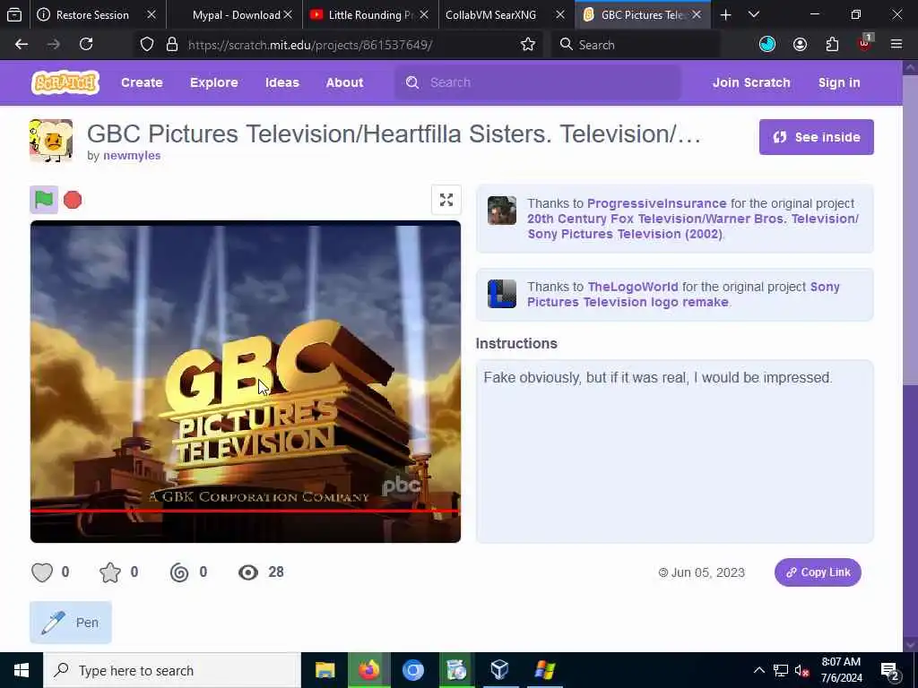Click the magnifier icon in Scratch search
This screenshot has height=688, width=918.
click(x=412, y=82)
